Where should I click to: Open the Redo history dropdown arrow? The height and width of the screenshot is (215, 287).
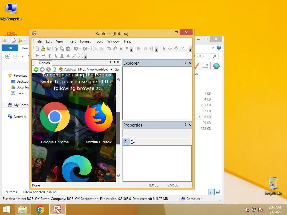click(x=89, y=49)
